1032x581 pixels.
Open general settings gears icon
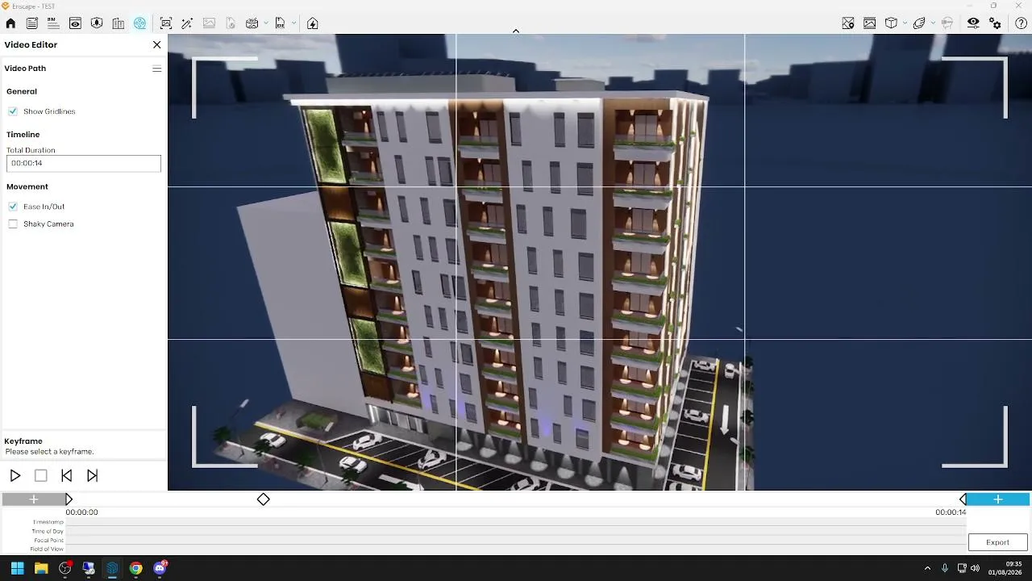click(996, 23)
